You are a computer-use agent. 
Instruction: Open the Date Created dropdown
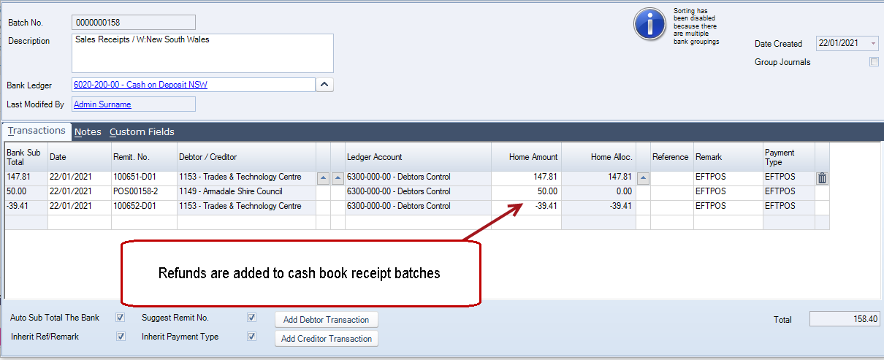click(874, 44)
